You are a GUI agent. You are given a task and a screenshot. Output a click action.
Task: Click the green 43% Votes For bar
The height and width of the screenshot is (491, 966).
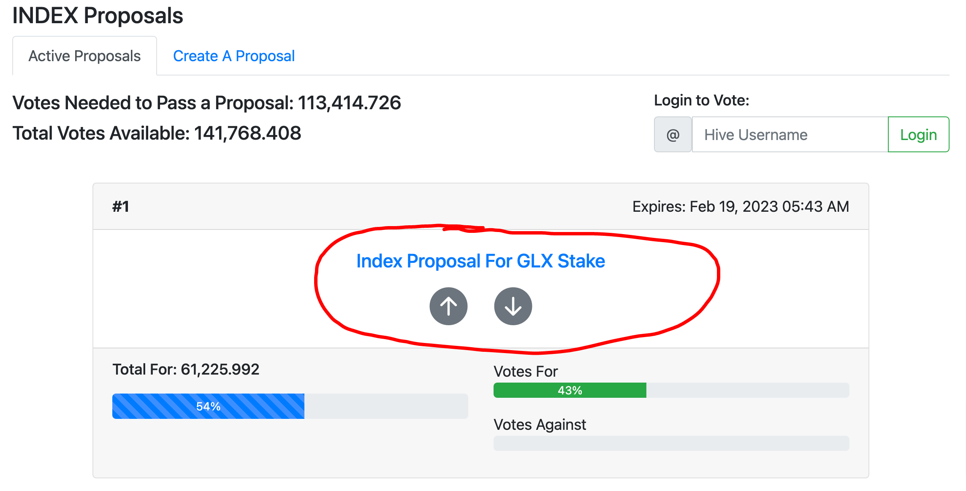click(570, 390)
